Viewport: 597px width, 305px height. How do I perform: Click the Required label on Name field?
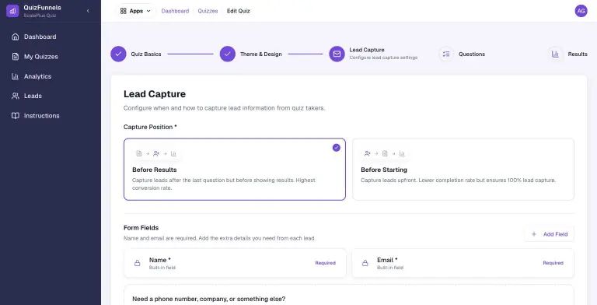tap(325, 263)
